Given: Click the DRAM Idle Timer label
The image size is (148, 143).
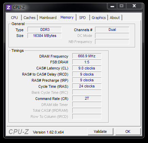Looking at the screenshot, I should [x=55, y=105].
